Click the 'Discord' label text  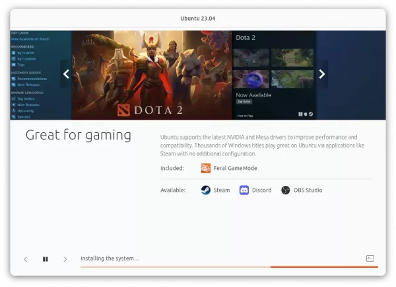[x=261, y=190]
